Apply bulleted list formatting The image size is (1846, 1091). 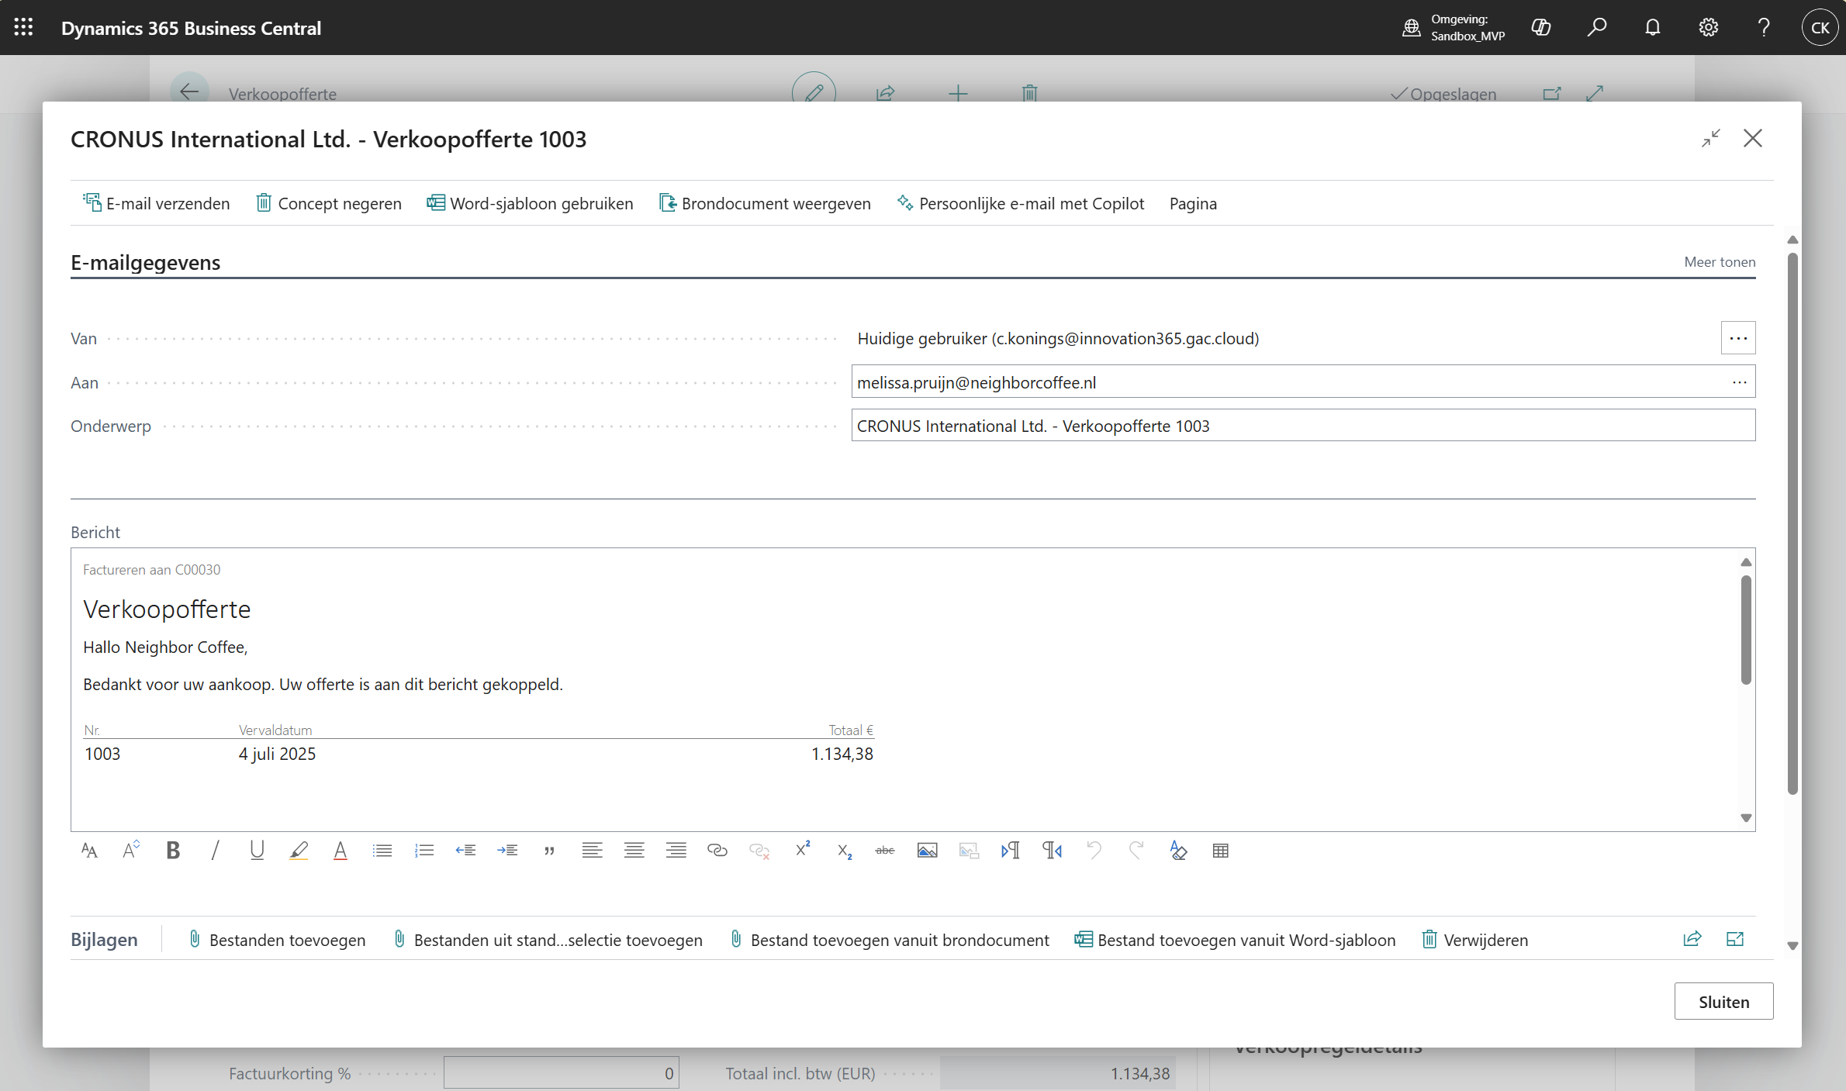[382, 851]
